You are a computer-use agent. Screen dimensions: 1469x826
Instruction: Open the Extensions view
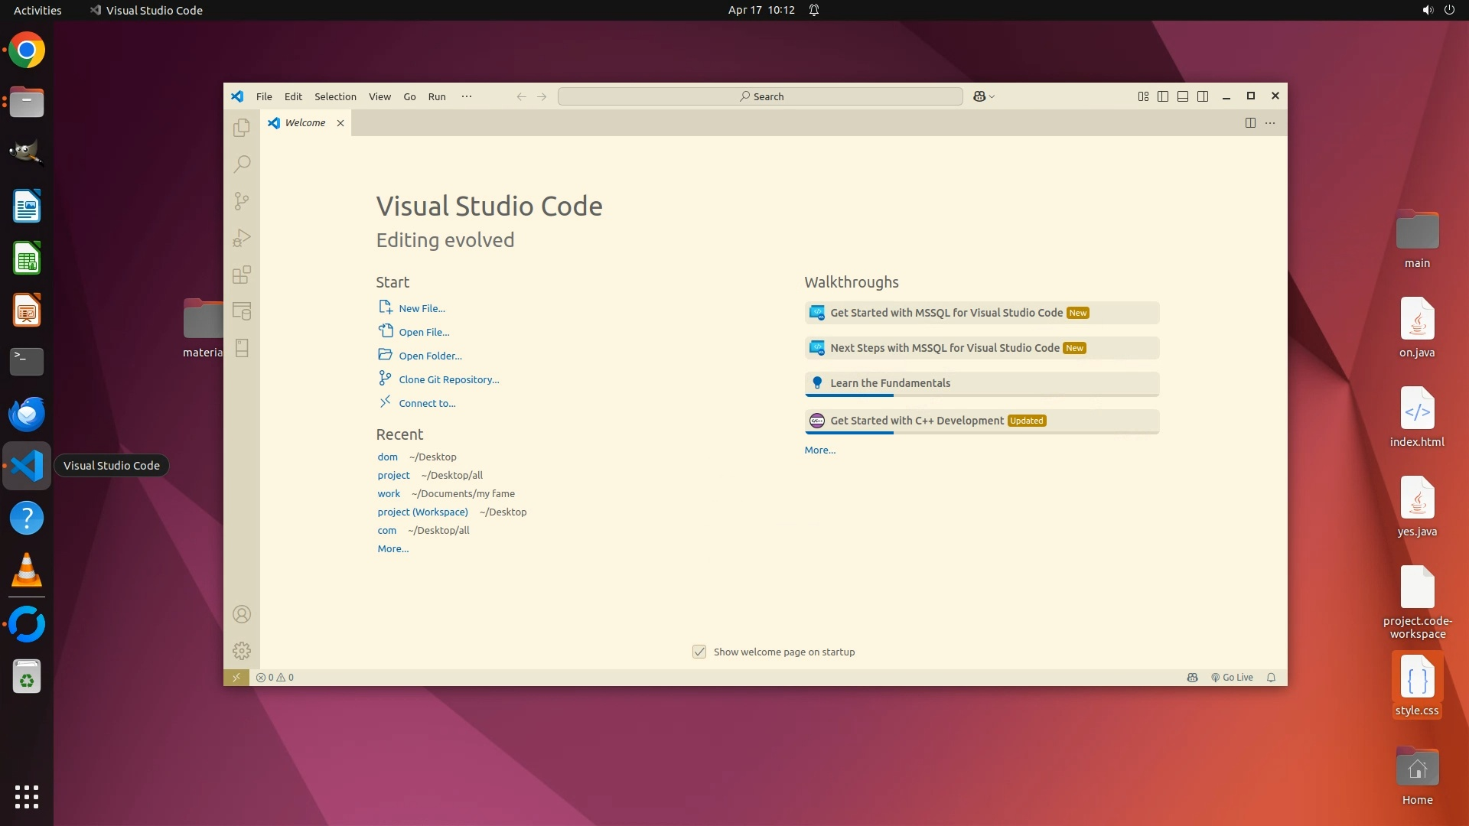point(242,275)
